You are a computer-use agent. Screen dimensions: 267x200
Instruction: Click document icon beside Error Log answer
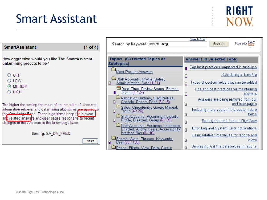pyautogui.click(x=186, y=130)
